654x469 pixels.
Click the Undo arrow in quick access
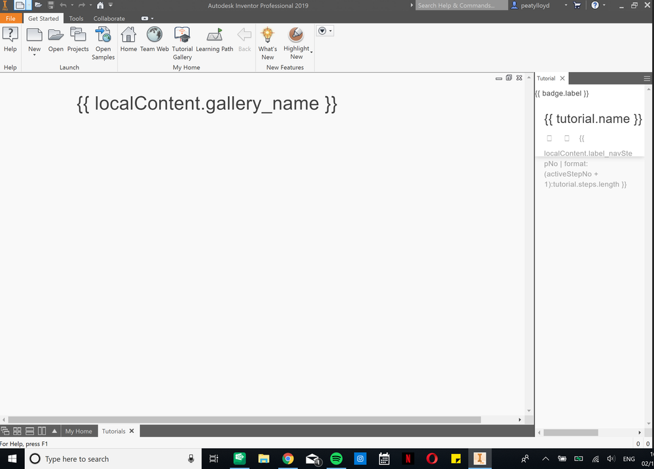coord(63,5)
